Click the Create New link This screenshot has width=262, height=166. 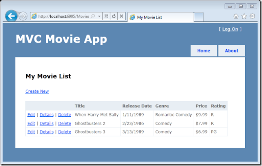click(x=37, y=91)
